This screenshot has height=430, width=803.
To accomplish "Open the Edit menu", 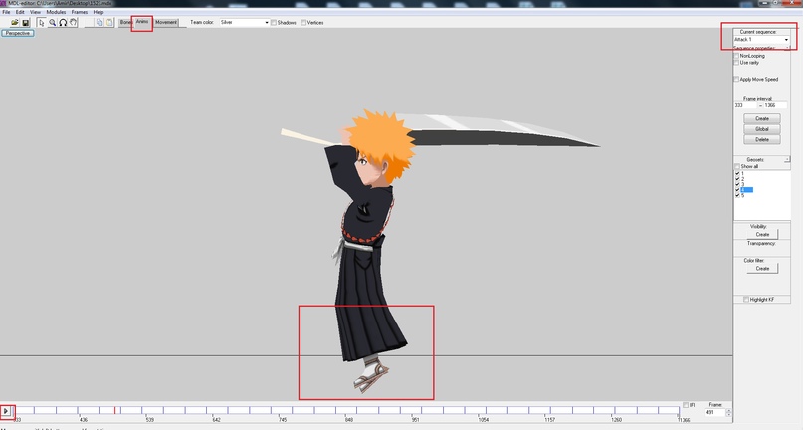I will click(x=20, y=12).
